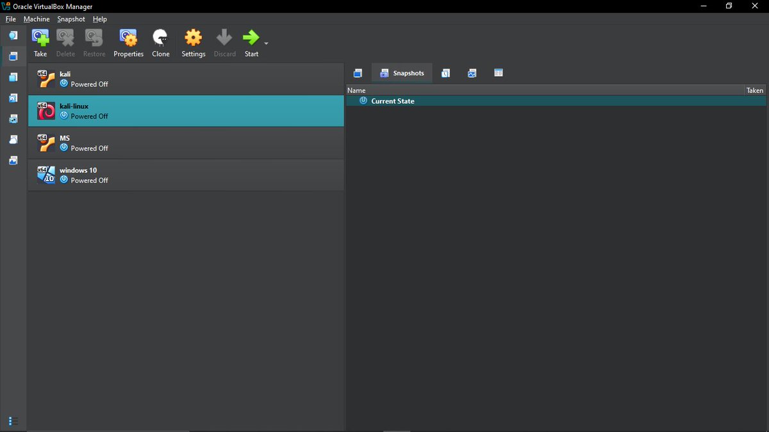The width and height of the screenshot is (769, 432).
Task: Expand the Start button dropdown arrow
Action: tap(266, 44)
